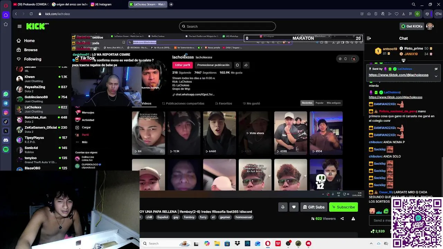
Task: Open TipsyPlayss channel in sidebar
Action: [42, 139]
